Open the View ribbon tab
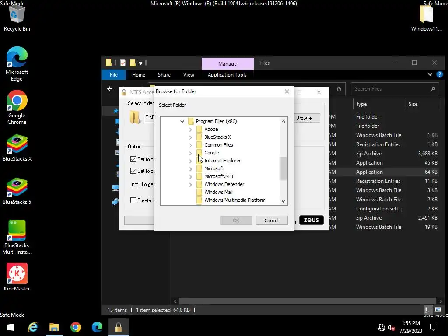 189,74
